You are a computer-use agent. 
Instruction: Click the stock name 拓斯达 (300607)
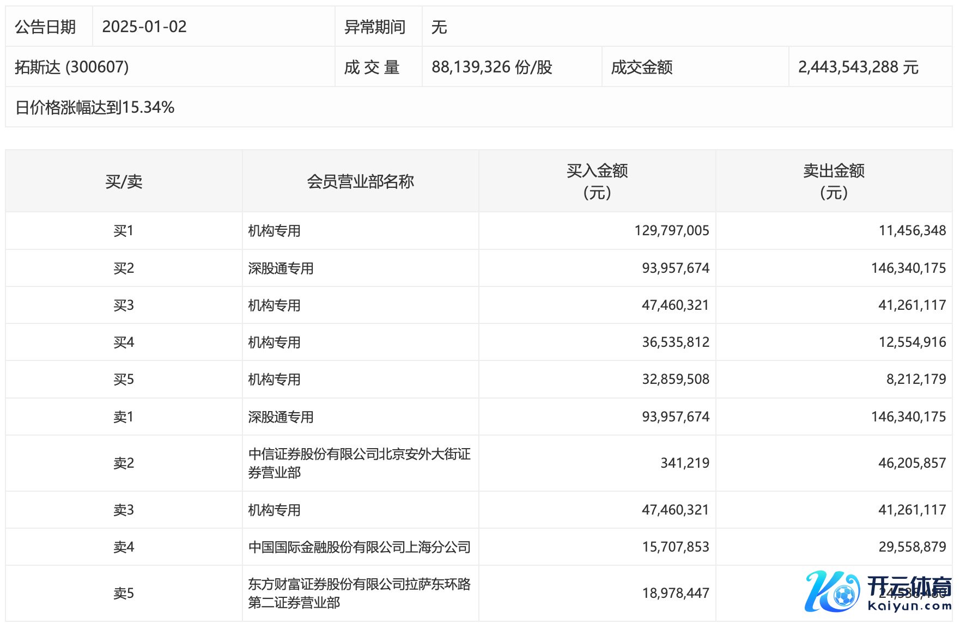click(x=72, y=67)
